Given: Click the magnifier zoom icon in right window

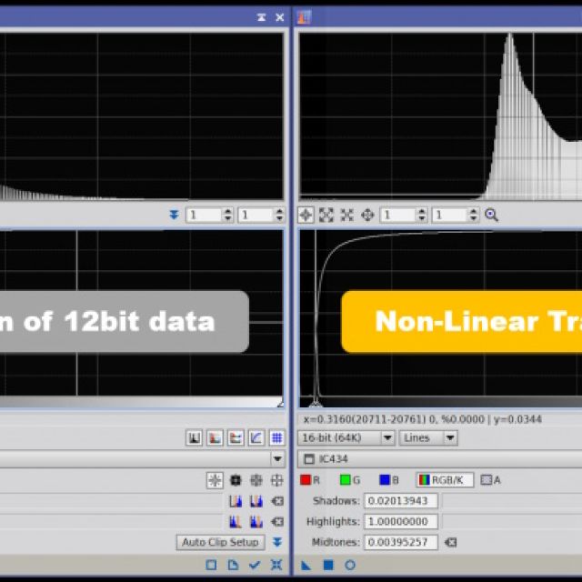Looking at the screenshot, I should pos(491,215).
